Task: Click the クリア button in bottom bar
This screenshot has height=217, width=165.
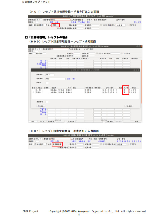Action: click(42, 121)
